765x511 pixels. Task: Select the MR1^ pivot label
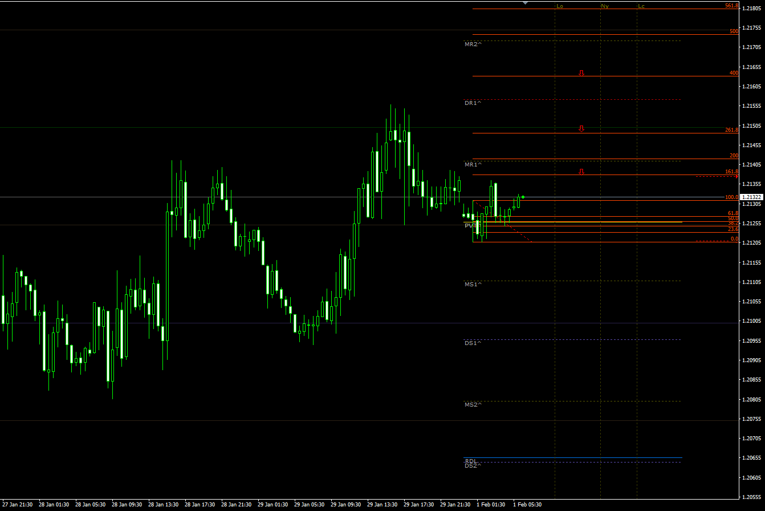coord(473,164)
